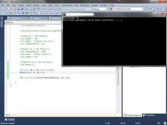This screenshot has height=125, width=167.
Task: Switch to the Solution Explorer tab
Action: (132, 115)
